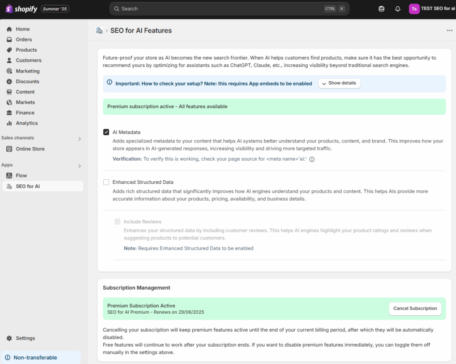Open the Sidekick assistant icon in top bar

(381, 9)
